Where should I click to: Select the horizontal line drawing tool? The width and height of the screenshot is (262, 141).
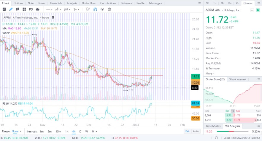pyautogui.click(x=48, y=9)
